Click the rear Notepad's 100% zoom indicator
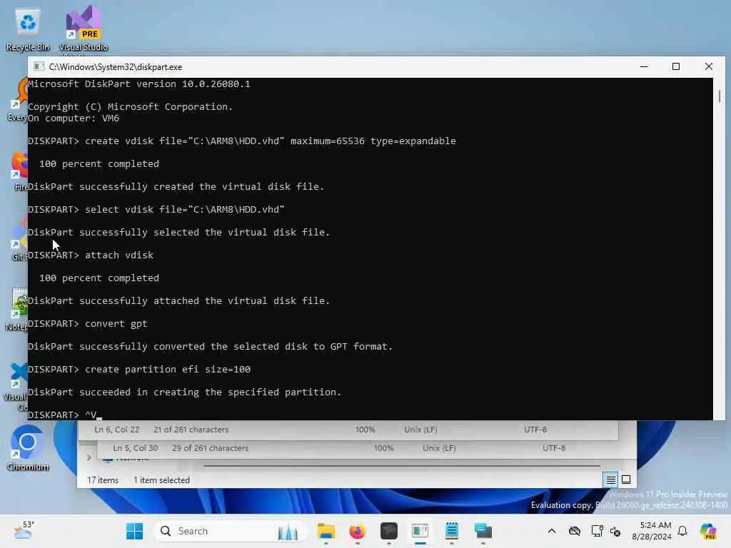The height and width of the screenshot is (548, 731). point(383,448)
